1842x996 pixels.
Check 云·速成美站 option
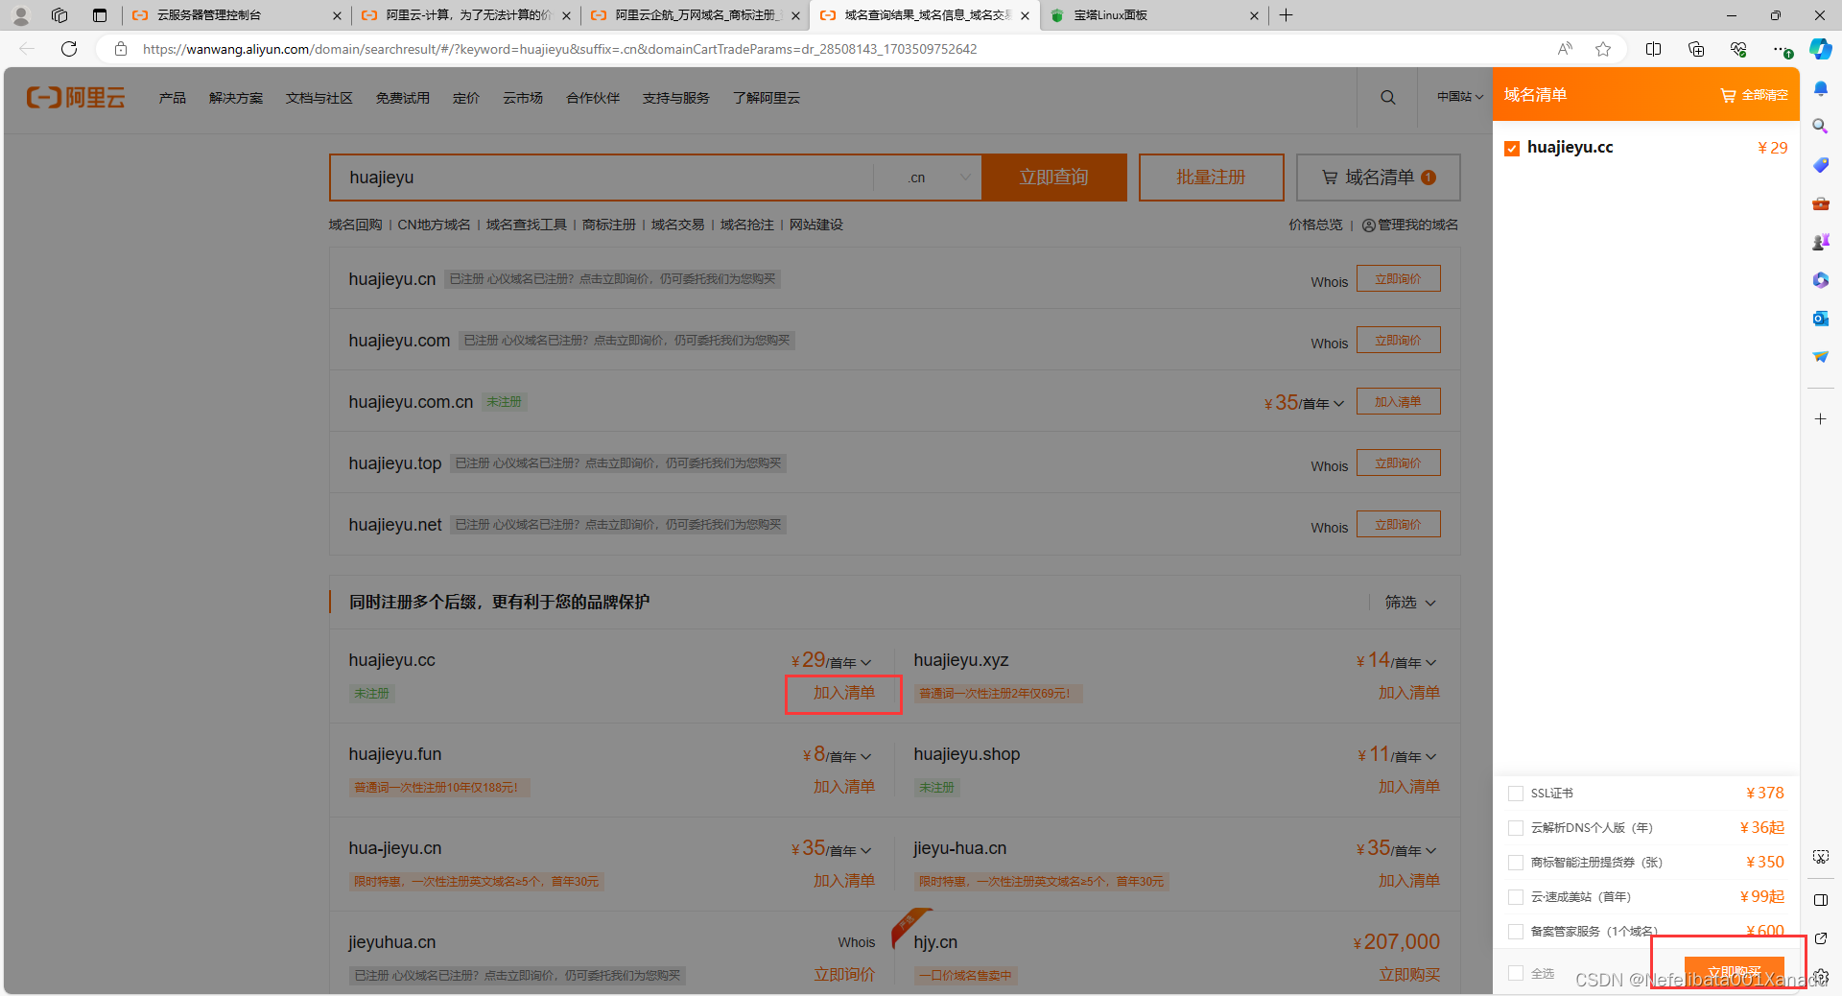(1516, 897)
